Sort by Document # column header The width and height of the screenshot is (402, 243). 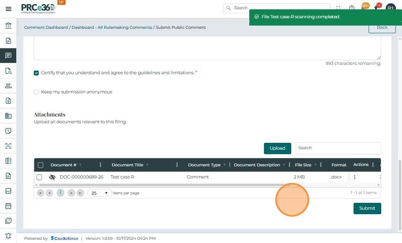click(x=63, y=165)
